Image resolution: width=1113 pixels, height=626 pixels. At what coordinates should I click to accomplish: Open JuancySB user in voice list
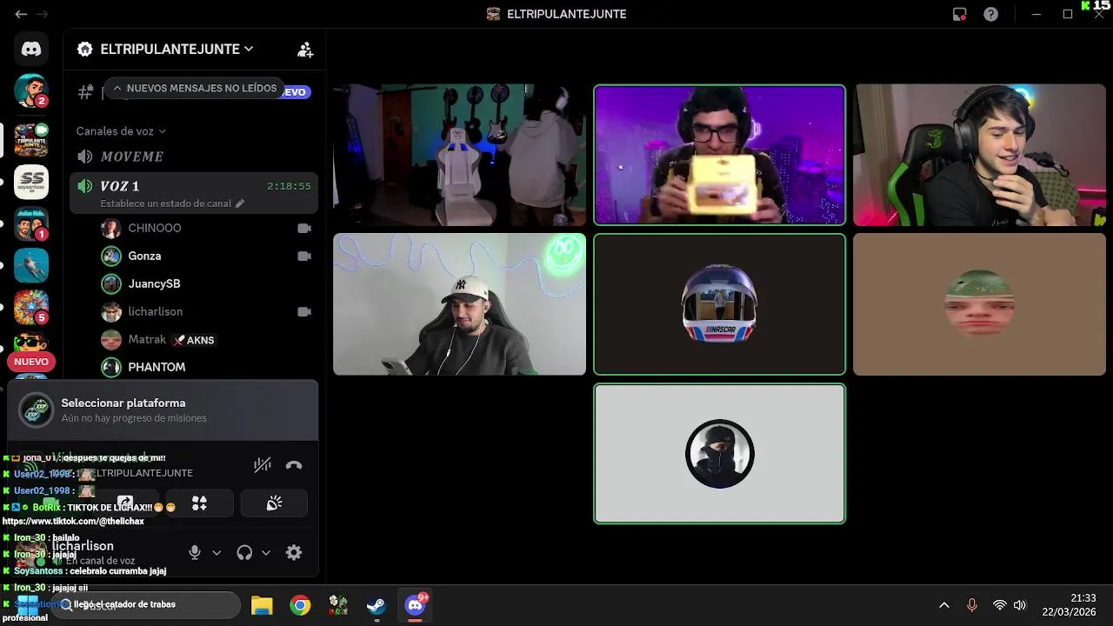pos(206,283)
